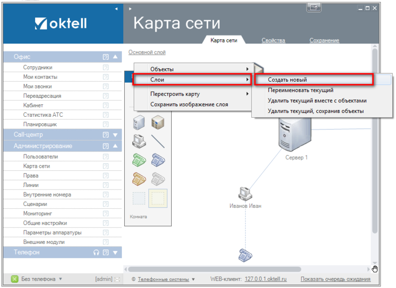
Task: Select the green telephone icon in palette
Action: 139,160
